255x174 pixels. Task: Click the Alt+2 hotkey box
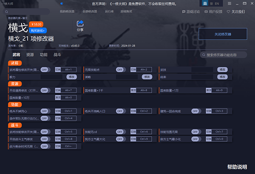coord(144,70)
